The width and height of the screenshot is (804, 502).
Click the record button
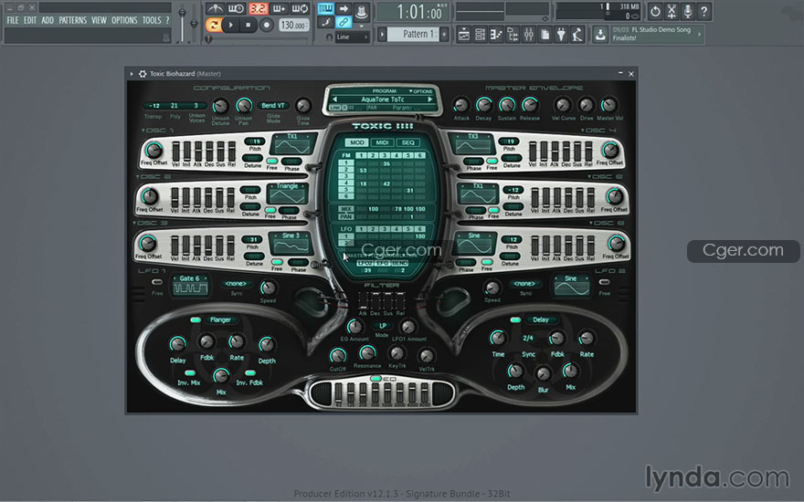click(x=266, y=25)
